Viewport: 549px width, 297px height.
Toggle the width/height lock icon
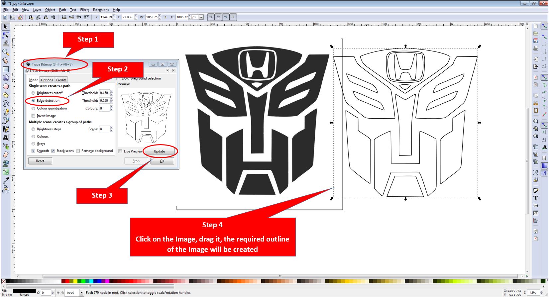tap(165, 17)
